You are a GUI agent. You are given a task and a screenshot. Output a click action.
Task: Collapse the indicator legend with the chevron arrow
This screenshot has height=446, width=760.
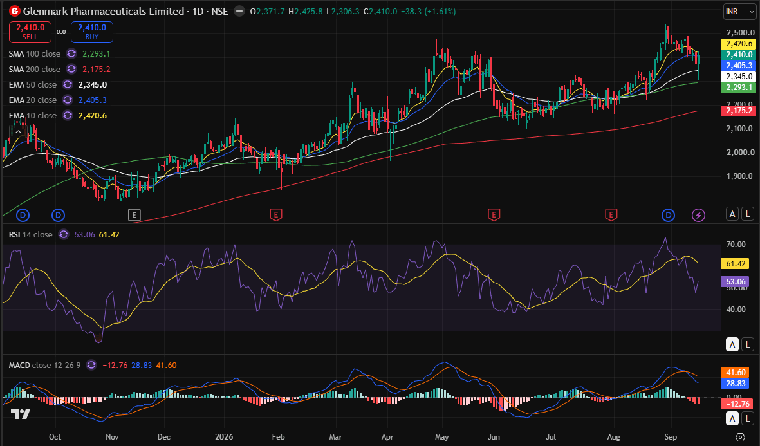click(x=18, y=132)
